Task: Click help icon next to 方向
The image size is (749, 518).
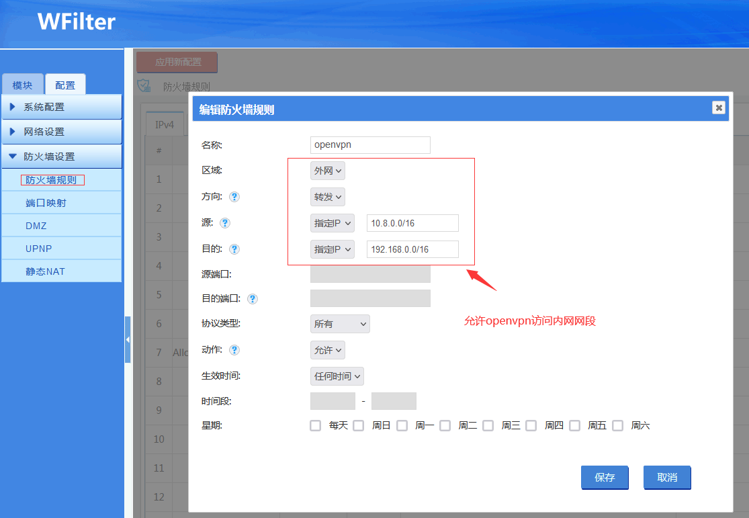Action: (234, 197)
